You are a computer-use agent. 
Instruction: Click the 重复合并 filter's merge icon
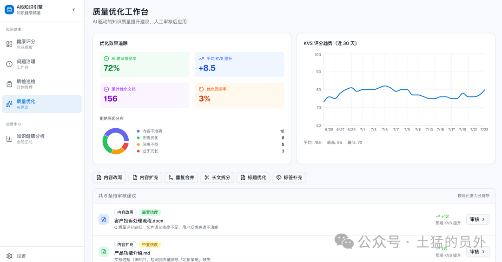tap(171, 177)
